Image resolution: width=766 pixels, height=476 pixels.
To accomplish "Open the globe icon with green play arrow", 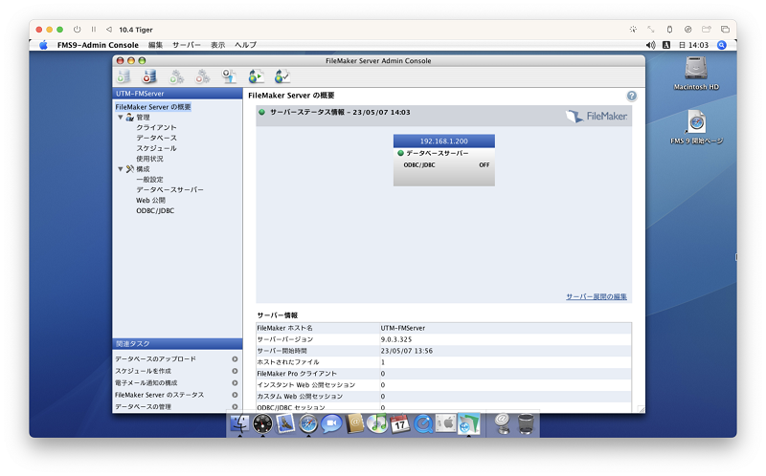I will point(256,76).
